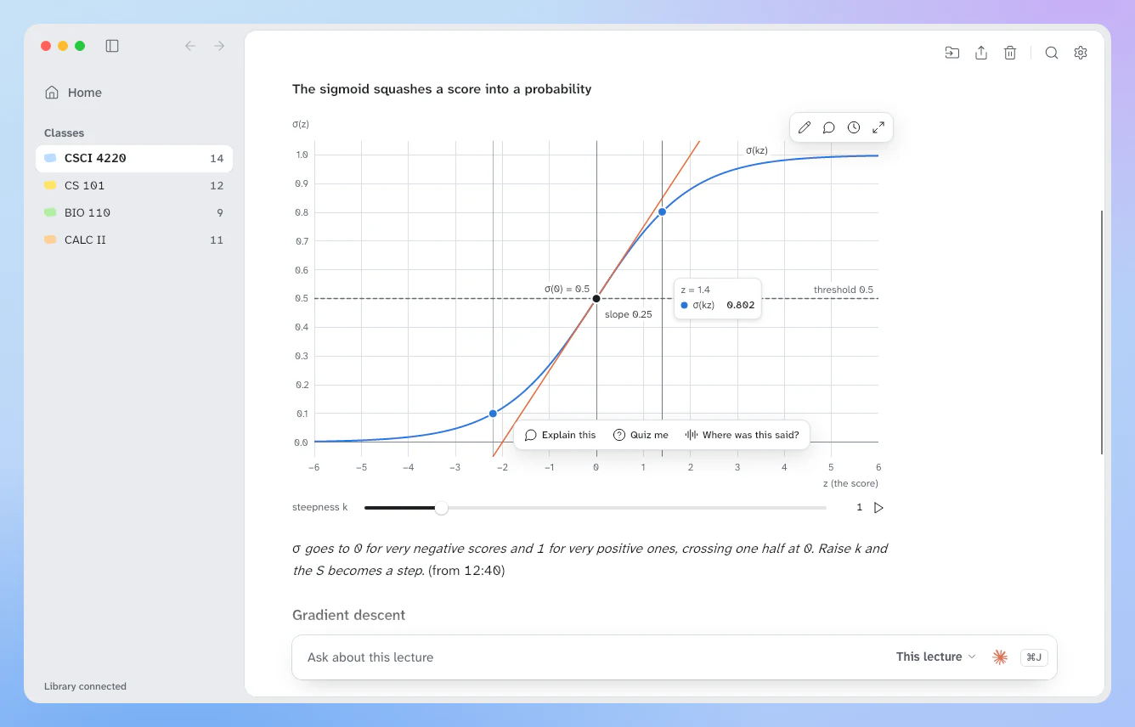Viewport: 1135px width, 727px height.
Task: Select the CSCI 4220 class
Action: click(x=134, y=158)
